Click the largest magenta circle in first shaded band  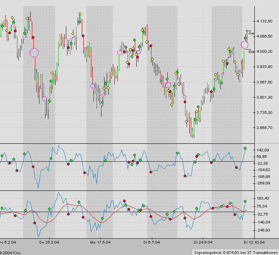coord(34,53)
